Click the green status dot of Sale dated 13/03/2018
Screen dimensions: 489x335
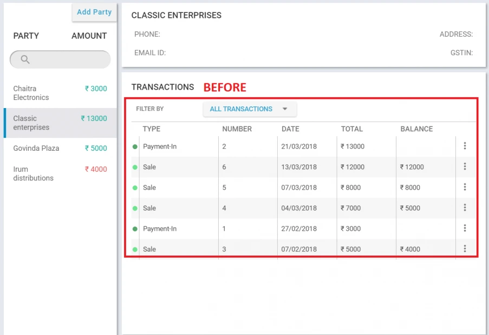135,167
